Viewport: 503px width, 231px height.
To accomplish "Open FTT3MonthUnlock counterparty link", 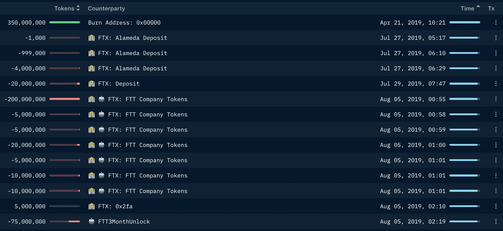I will click(x=124, y=222).
